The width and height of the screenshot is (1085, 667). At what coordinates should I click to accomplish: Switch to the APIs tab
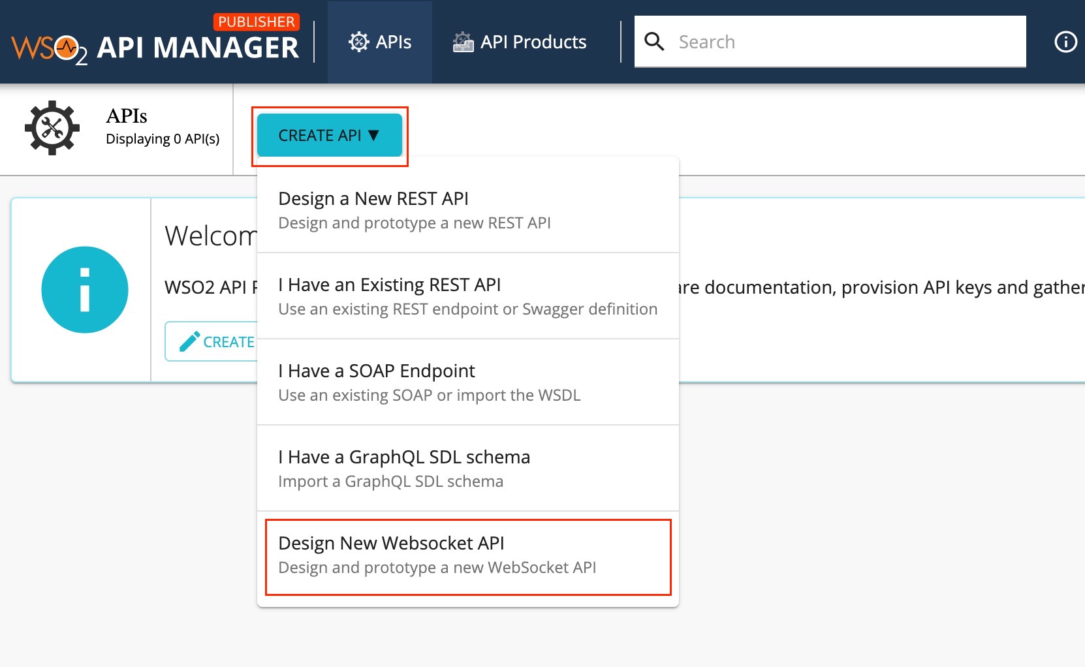pos(380,41)
